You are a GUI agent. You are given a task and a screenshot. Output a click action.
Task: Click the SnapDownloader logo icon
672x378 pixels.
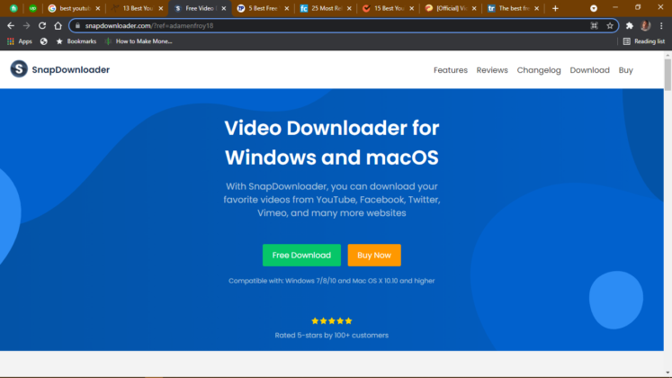(19, 69)
